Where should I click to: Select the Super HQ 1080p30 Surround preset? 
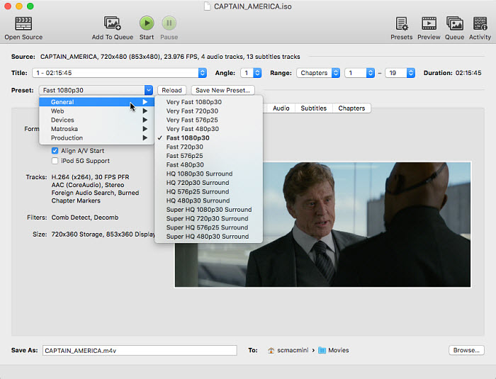click(209, 210)
